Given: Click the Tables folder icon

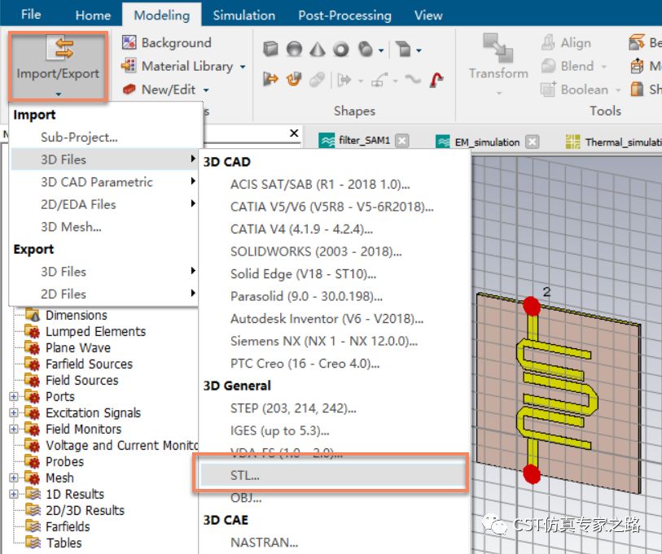Looking at the screenshot, I should point(33,543).
